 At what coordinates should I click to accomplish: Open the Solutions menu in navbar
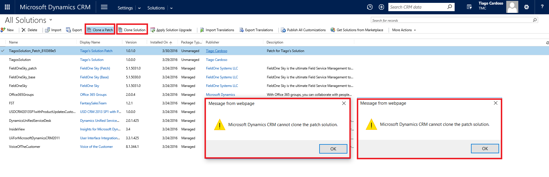pos(156,8)
